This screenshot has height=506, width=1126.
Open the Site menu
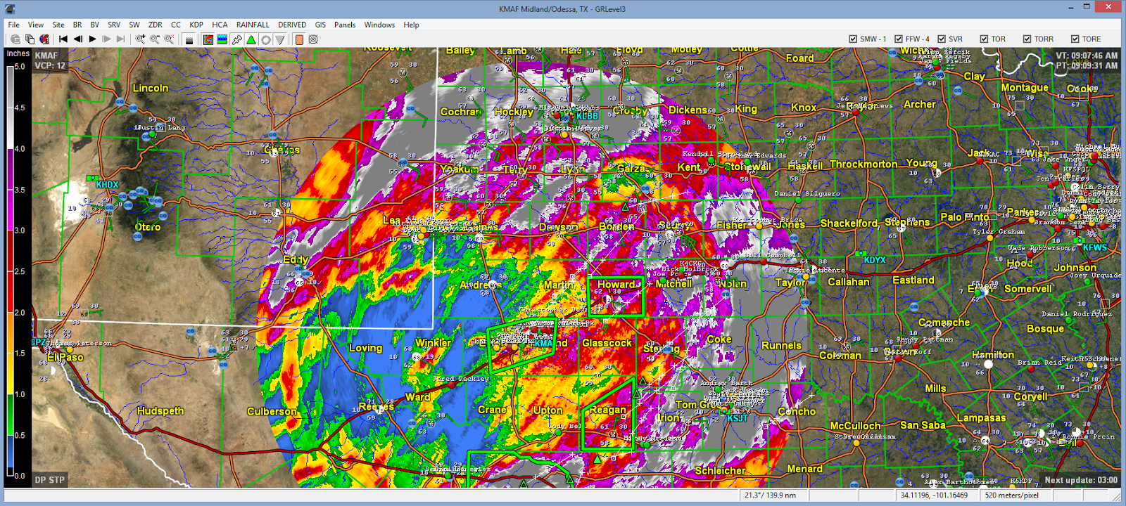(58, 25)
